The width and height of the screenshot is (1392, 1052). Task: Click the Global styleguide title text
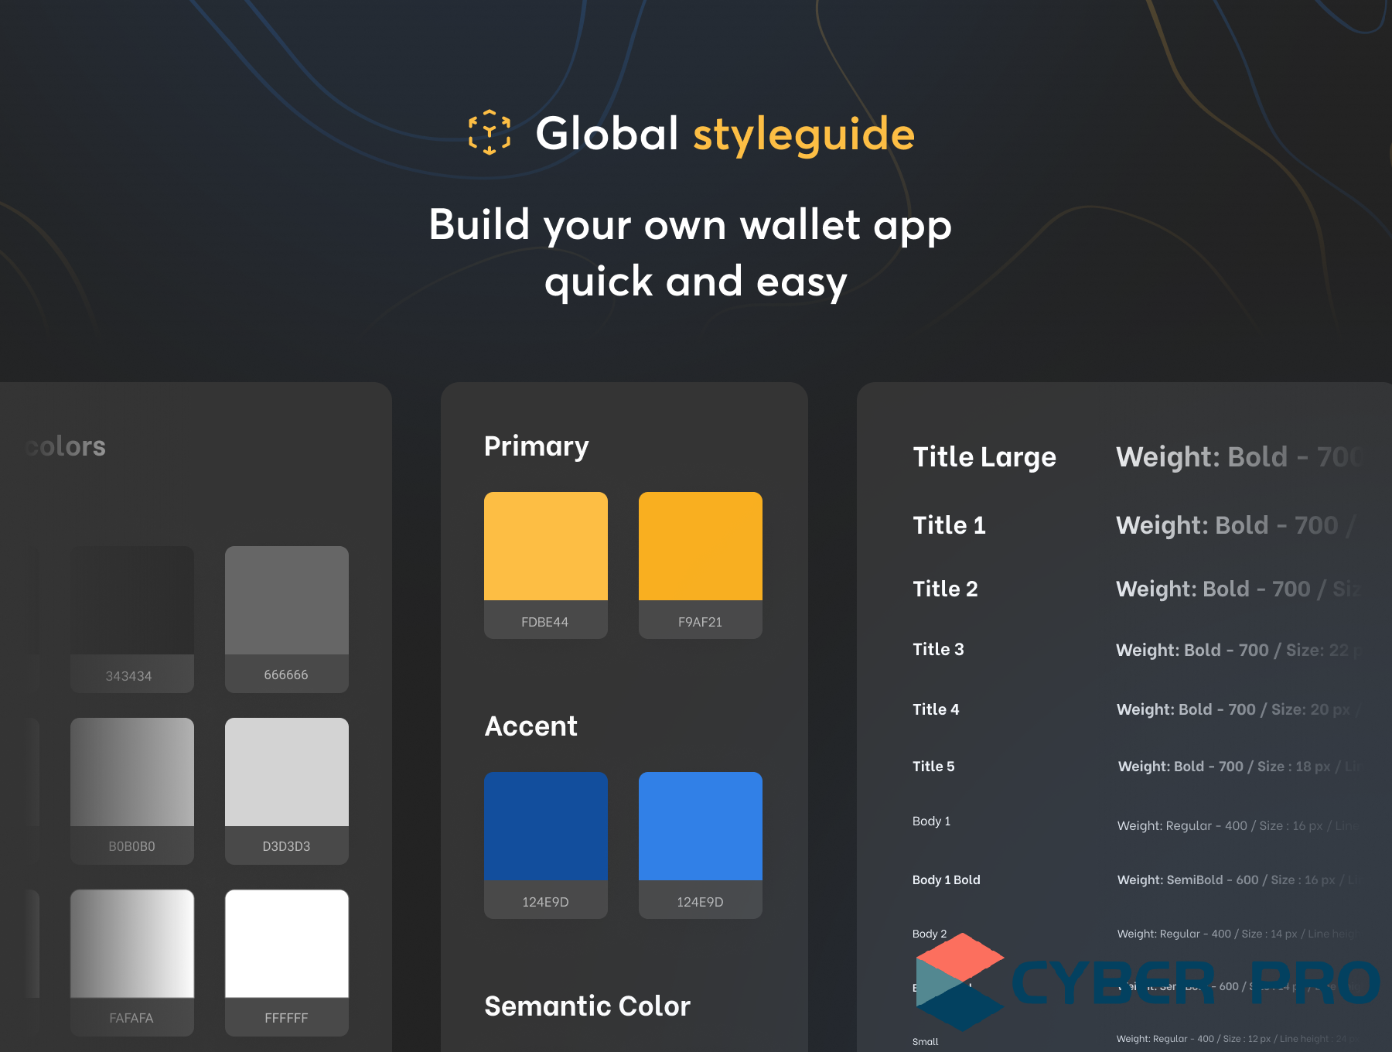(x=725, y=133)
